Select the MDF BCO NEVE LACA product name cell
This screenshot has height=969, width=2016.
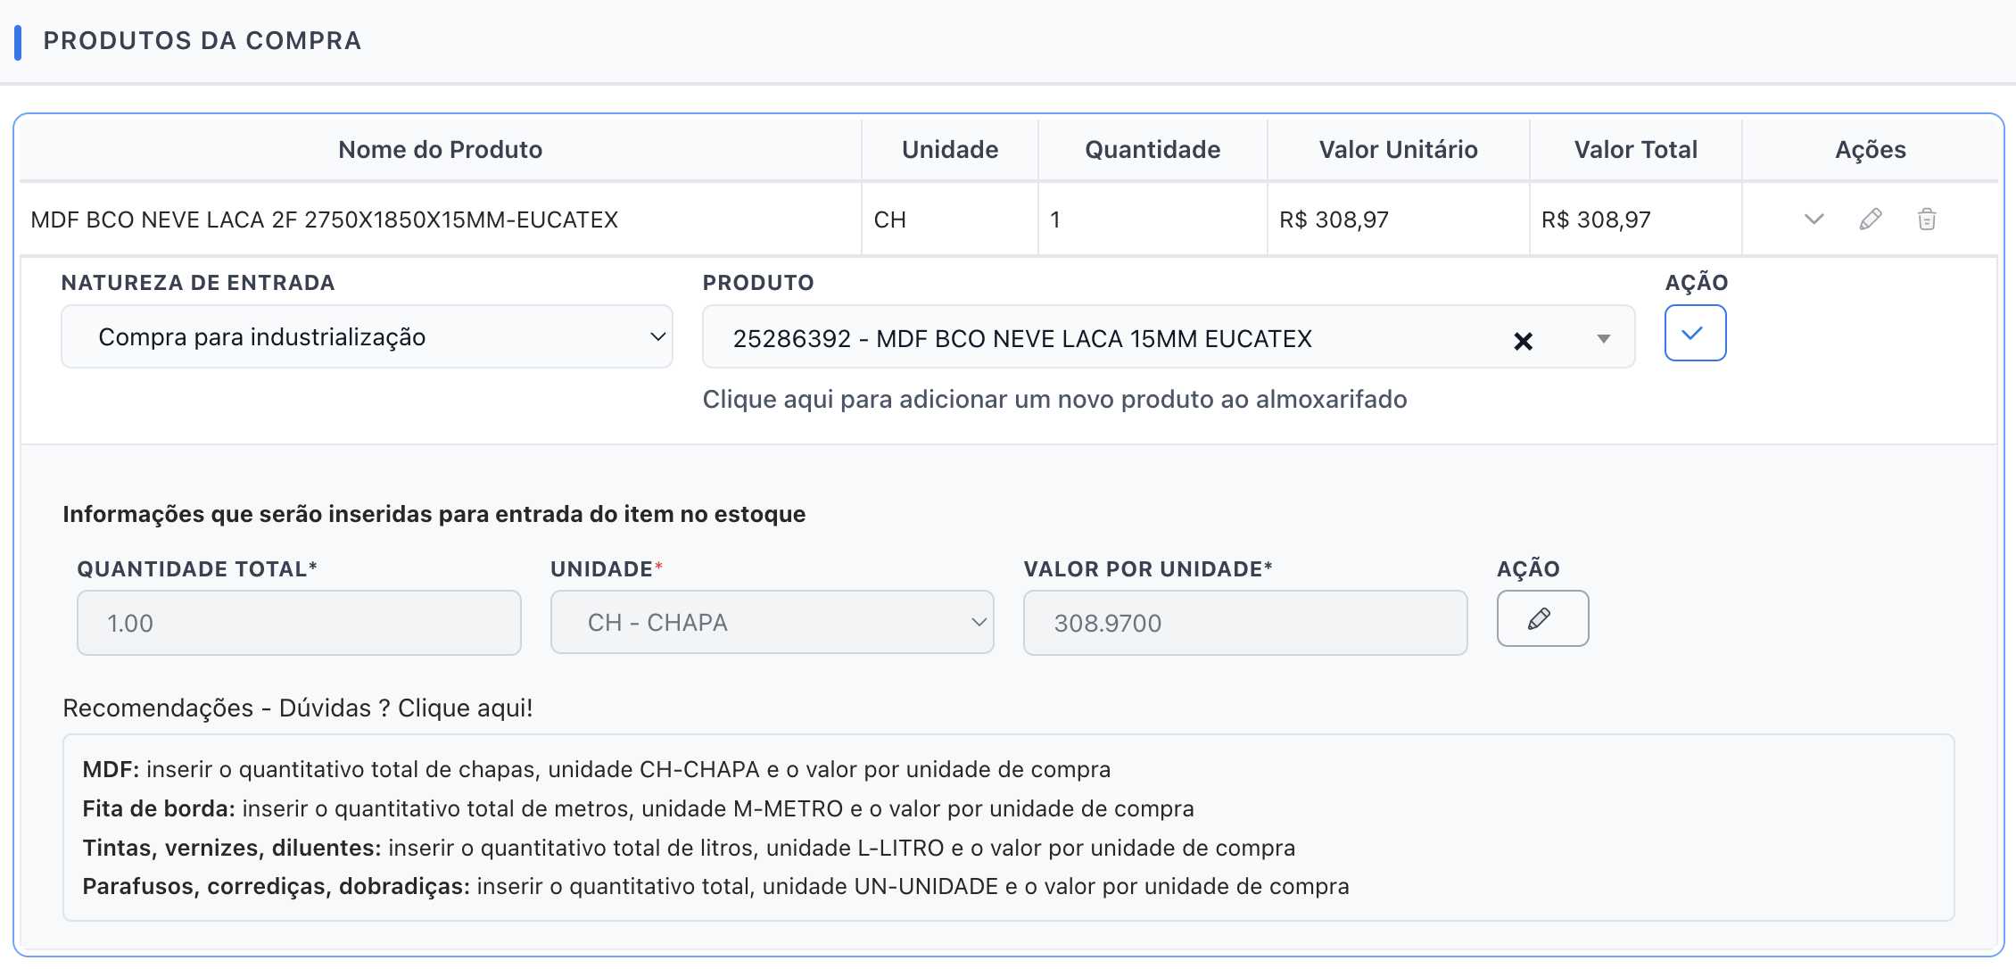point(325,219)
